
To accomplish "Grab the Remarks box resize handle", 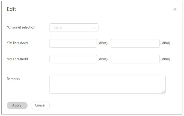I will pos(164,92).
